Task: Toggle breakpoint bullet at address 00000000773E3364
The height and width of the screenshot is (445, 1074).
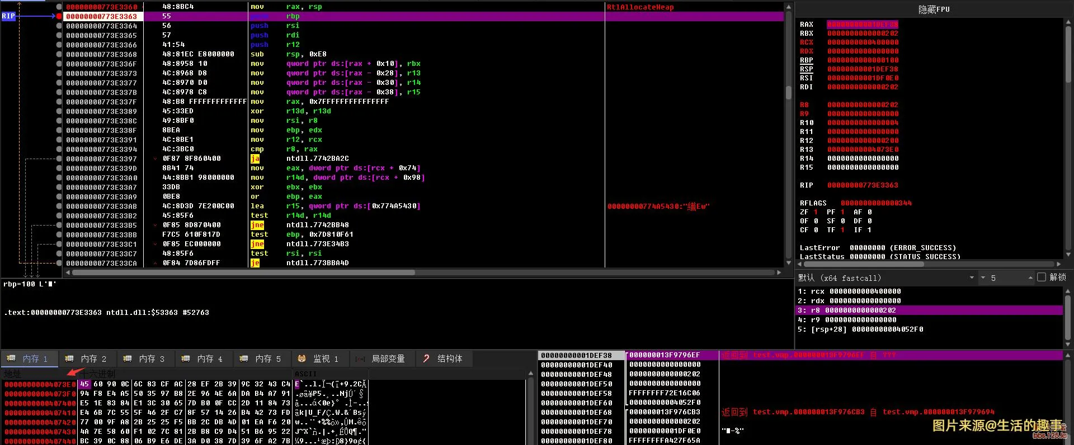Action: (59, 26)
